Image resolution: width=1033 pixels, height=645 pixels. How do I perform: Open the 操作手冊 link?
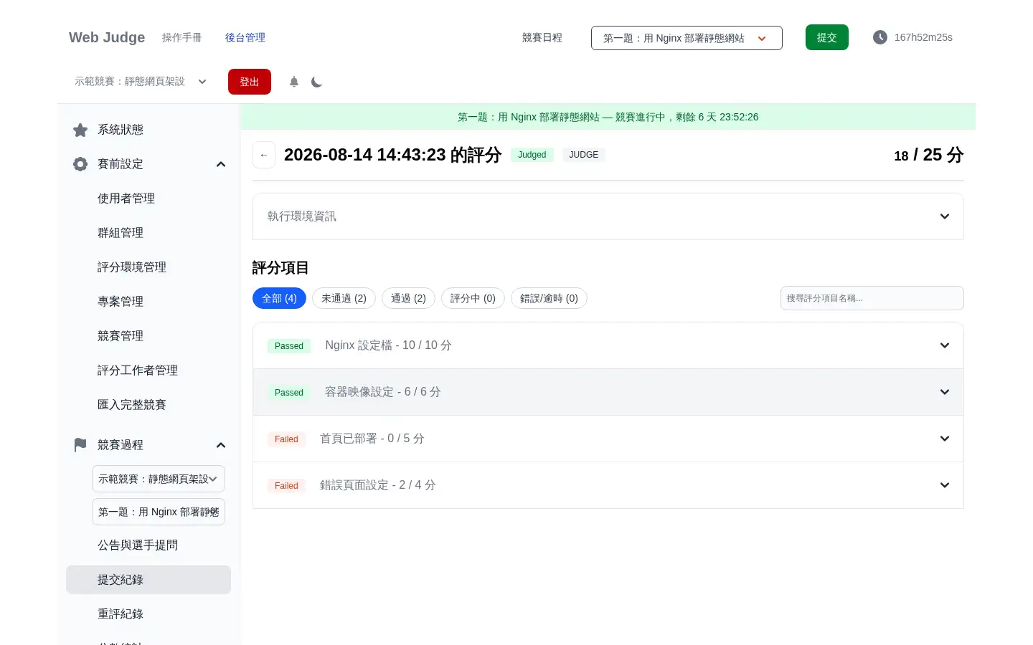tap(182, 37)
